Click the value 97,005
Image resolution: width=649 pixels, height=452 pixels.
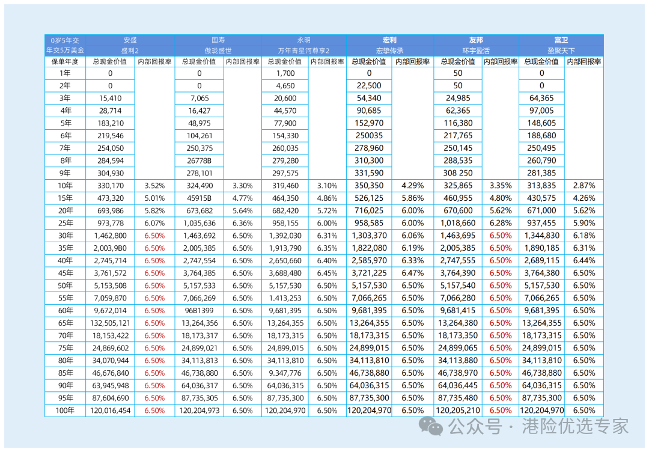point(542,111)
